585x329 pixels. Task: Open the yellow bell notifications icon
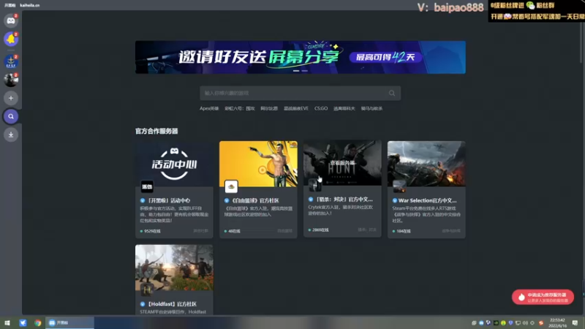coord(11,39)
